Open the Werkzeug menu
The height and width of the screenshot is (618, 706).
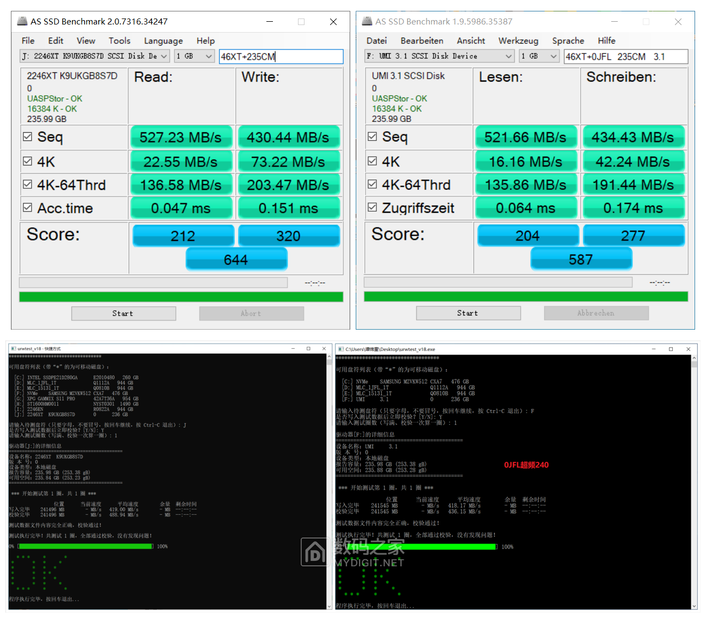coord(518,40)
